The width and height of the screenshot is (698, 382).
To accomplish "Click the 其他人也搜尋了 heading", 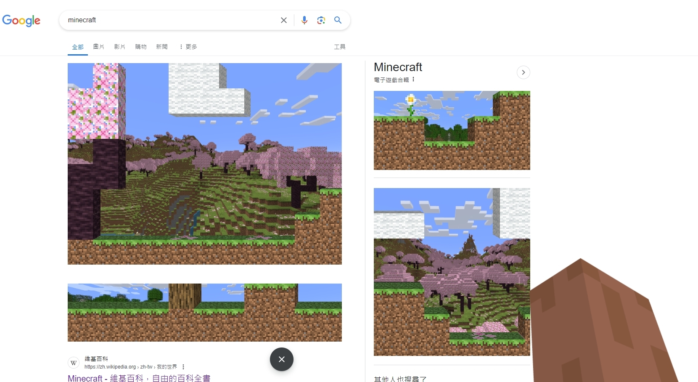I will pos(400,379).
